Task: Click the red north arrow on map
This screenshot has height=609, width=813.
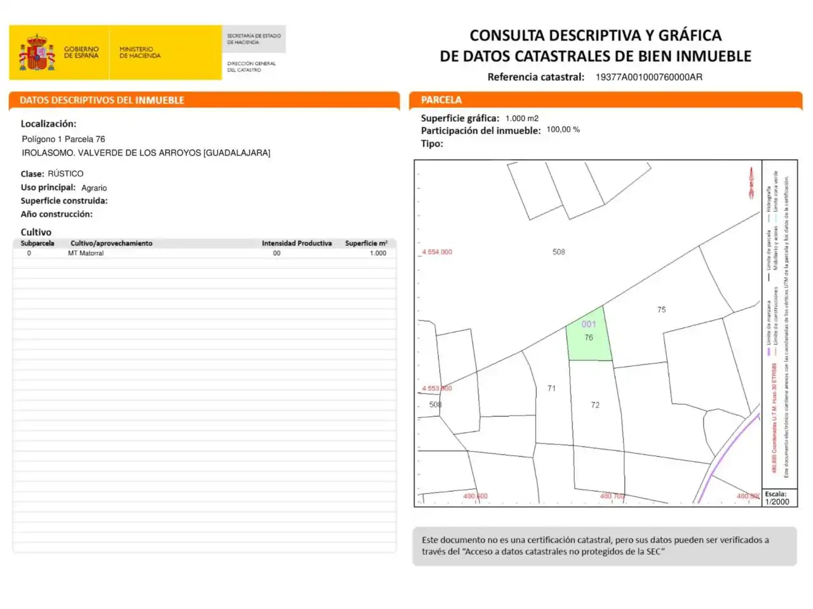Action: tap(751, 183)
